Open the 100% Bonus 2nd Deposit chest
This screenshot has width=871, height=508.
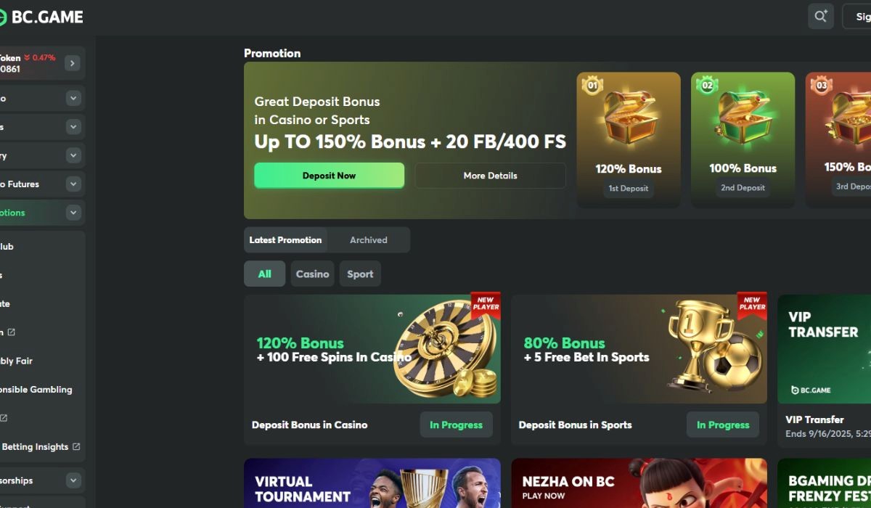(x=743, y=139)
